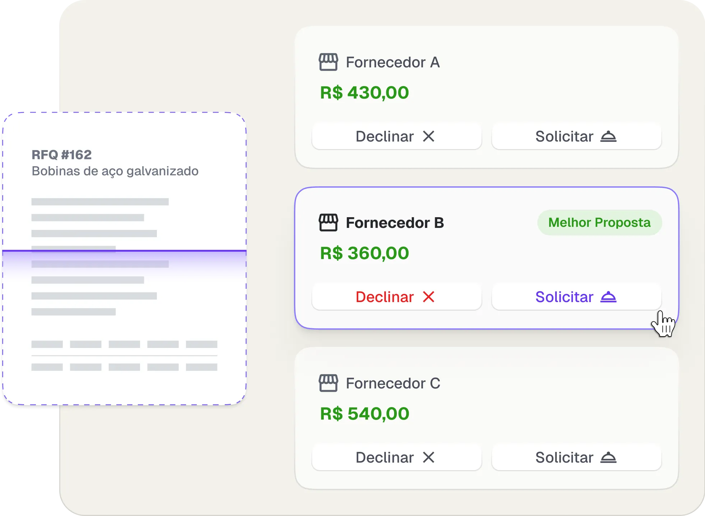The image size is (705, 516).
Task: Click the X icon in Fornecedor A's Declinar button
Action: click(429, 137)
